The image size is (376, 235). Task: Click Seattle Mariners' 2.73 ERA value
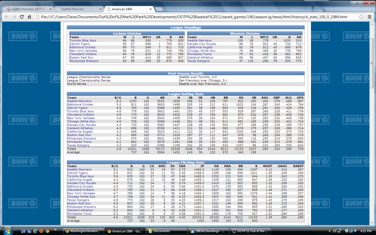(x=182, y=170)
